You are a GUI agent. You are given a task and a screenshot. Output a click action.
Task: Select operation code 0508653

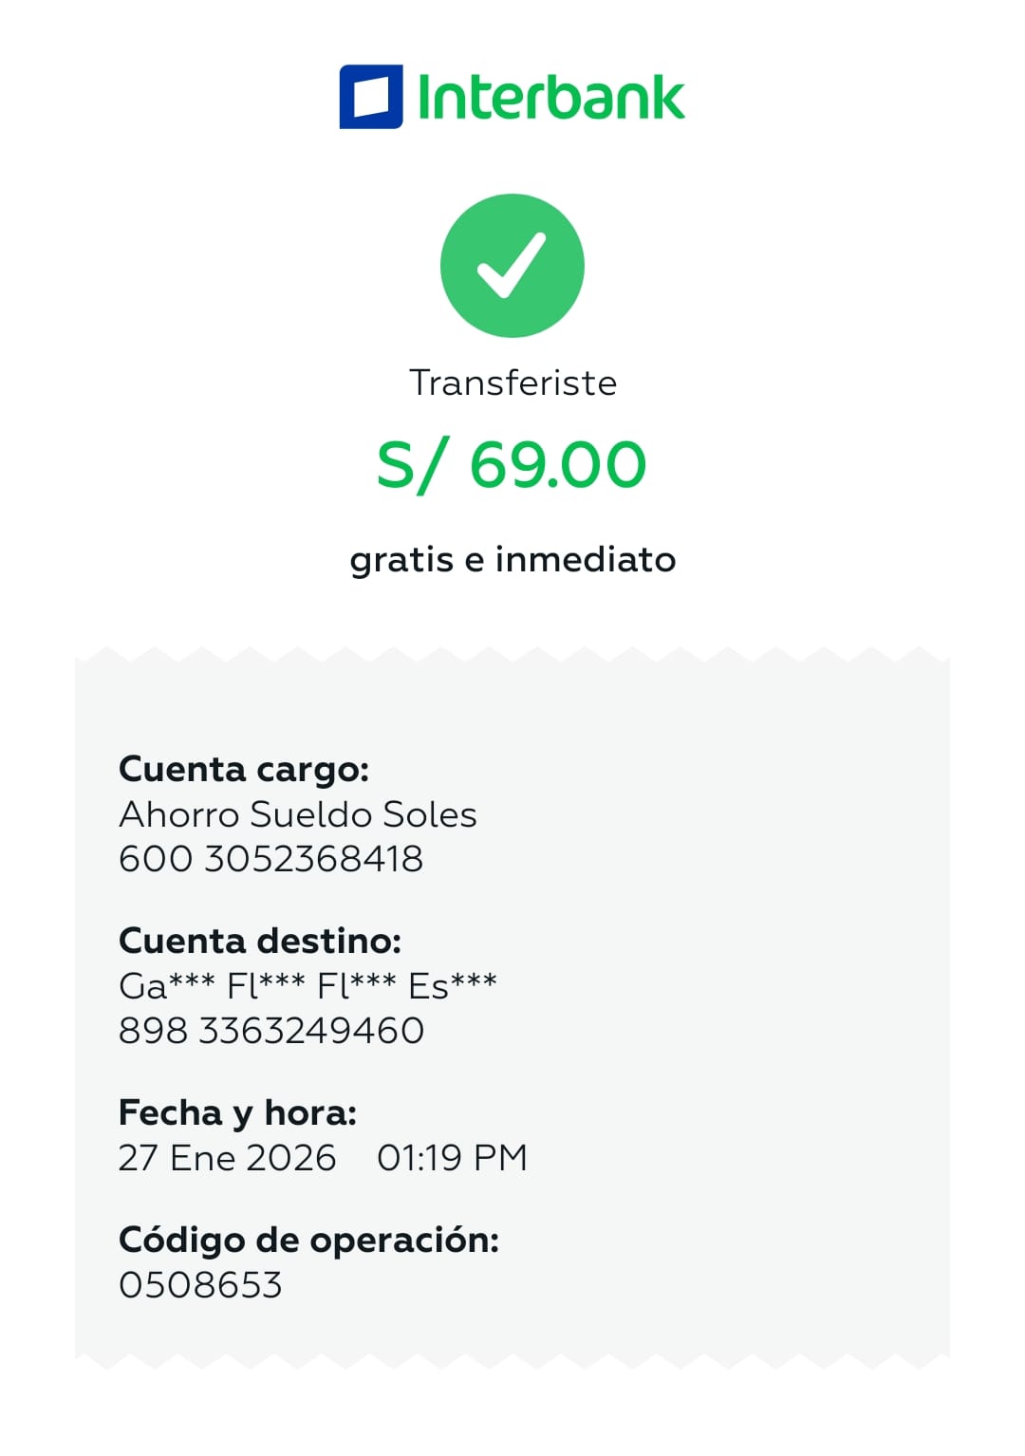200,1284
